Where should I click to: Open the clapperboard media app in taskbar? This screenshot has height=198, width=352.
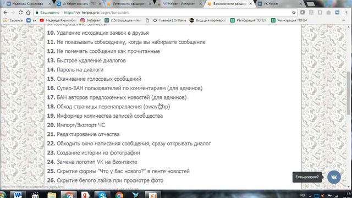point(35,195)
